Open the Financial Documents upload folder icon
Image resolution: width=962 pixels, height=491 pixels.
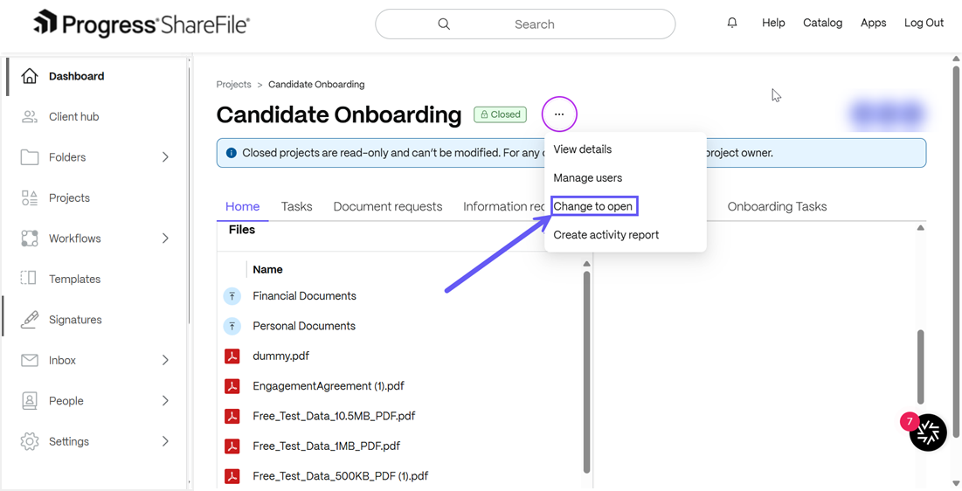(232, 296)
